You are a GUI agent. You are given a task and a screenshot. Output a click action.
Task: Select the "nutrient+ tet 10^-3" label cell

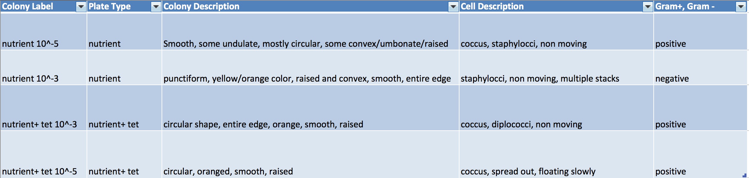[x=39, y=124]
